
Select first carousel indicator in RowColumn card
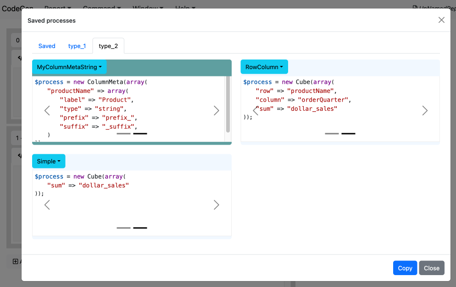point(332,134)
